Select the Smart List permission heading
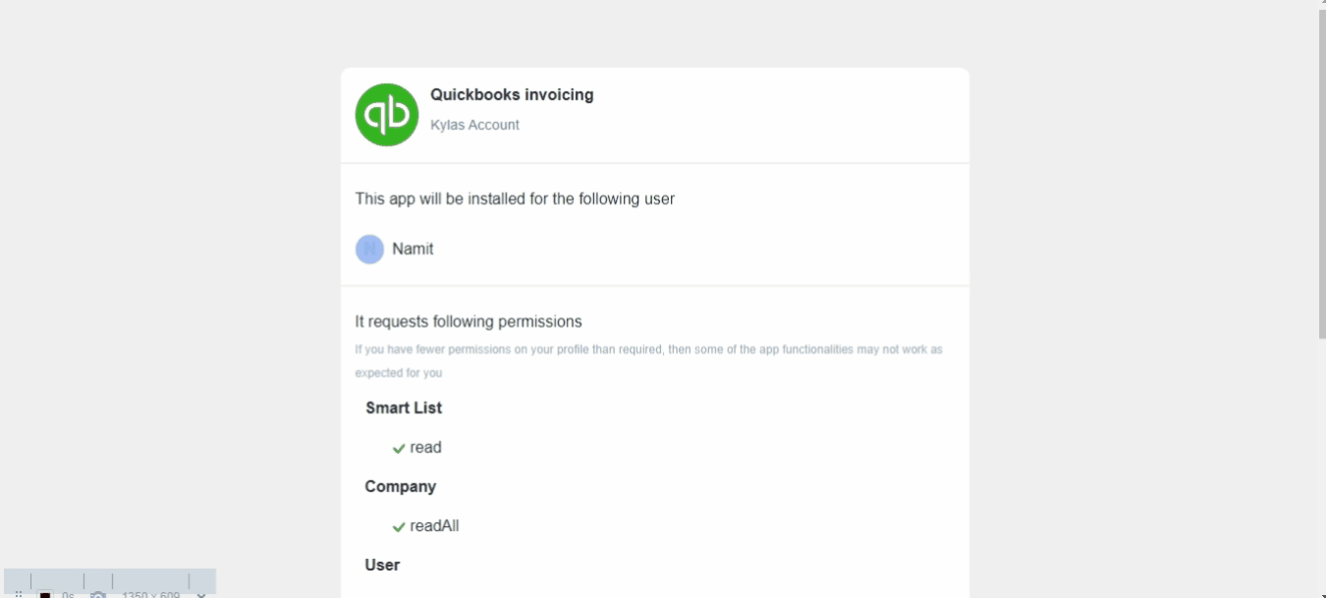This screenshot has height=598, width=1326. (x=404, y=408)
